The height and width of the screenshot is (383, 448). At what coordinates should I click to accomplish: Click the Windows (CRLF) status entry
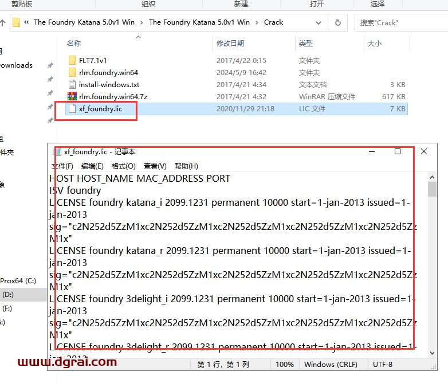coord(331,365)
